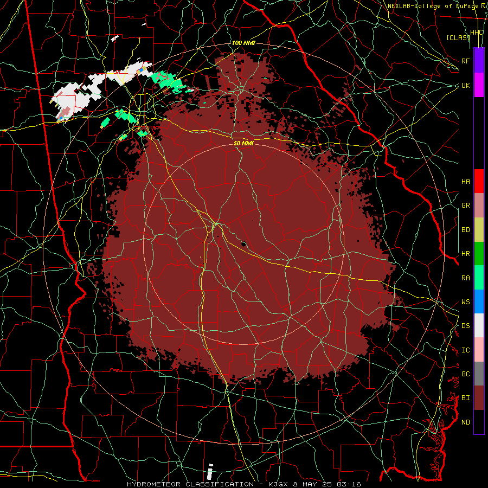
Task: Click the small white echo near the bottom caption
Action: (x=210, y=472)
